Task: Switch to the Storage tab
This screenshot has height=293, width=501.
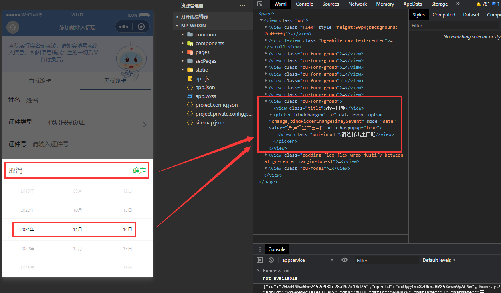Action: click(x=439, y=4)
